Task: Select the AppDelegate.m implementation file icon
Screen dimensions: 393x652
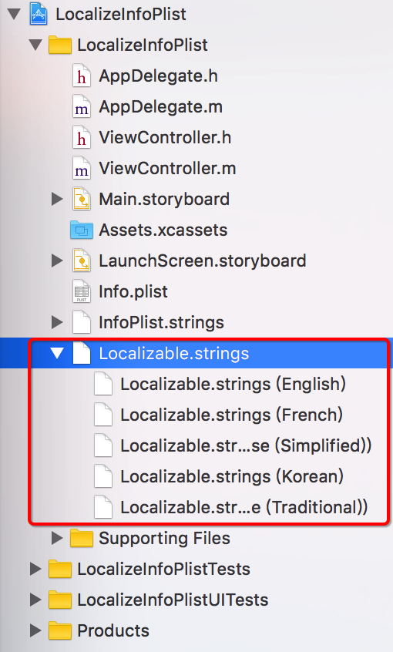Action: [x=82, y=107]
